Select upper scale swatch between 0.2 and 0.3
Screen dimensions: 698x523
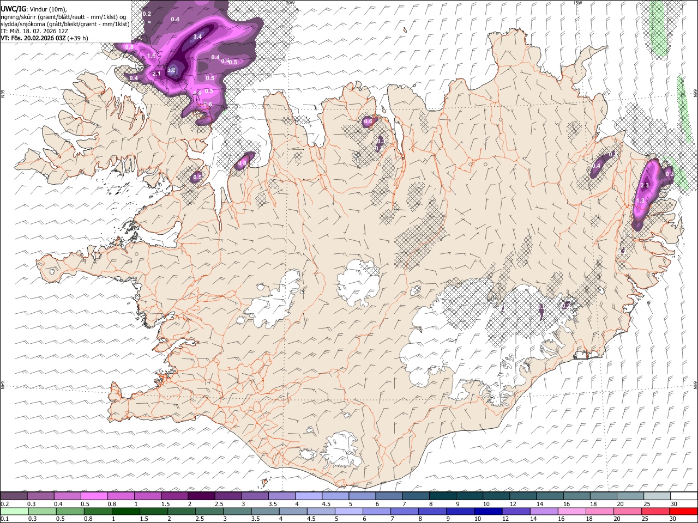click(x=14, y=496)
